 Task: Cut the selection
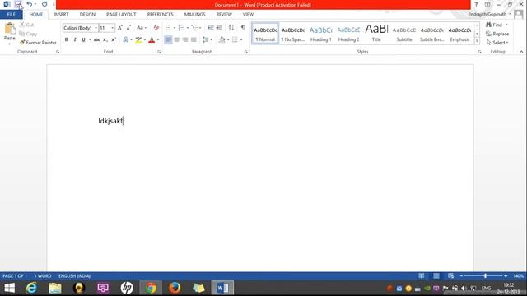point(27,25)
